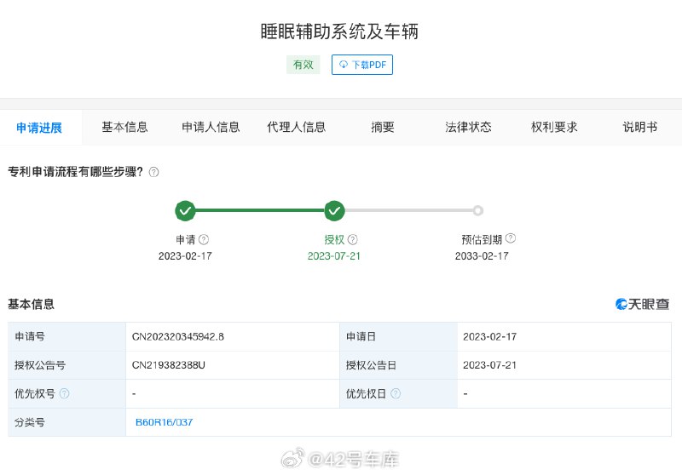682x475 pixels.
Task: Click the 基本信息 section heading
Action: (31, 304)
